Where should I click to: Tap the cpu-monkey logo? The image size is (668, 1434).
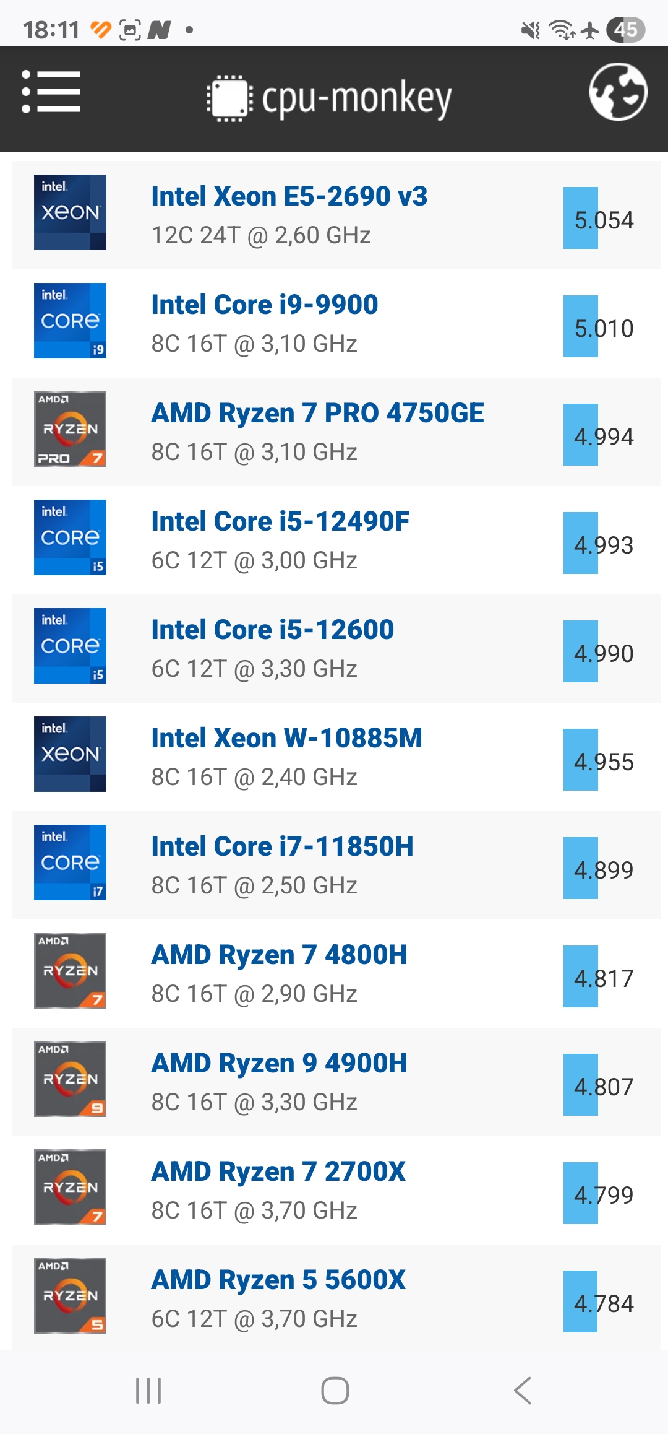pyautogui.click(x=329, y=98)
